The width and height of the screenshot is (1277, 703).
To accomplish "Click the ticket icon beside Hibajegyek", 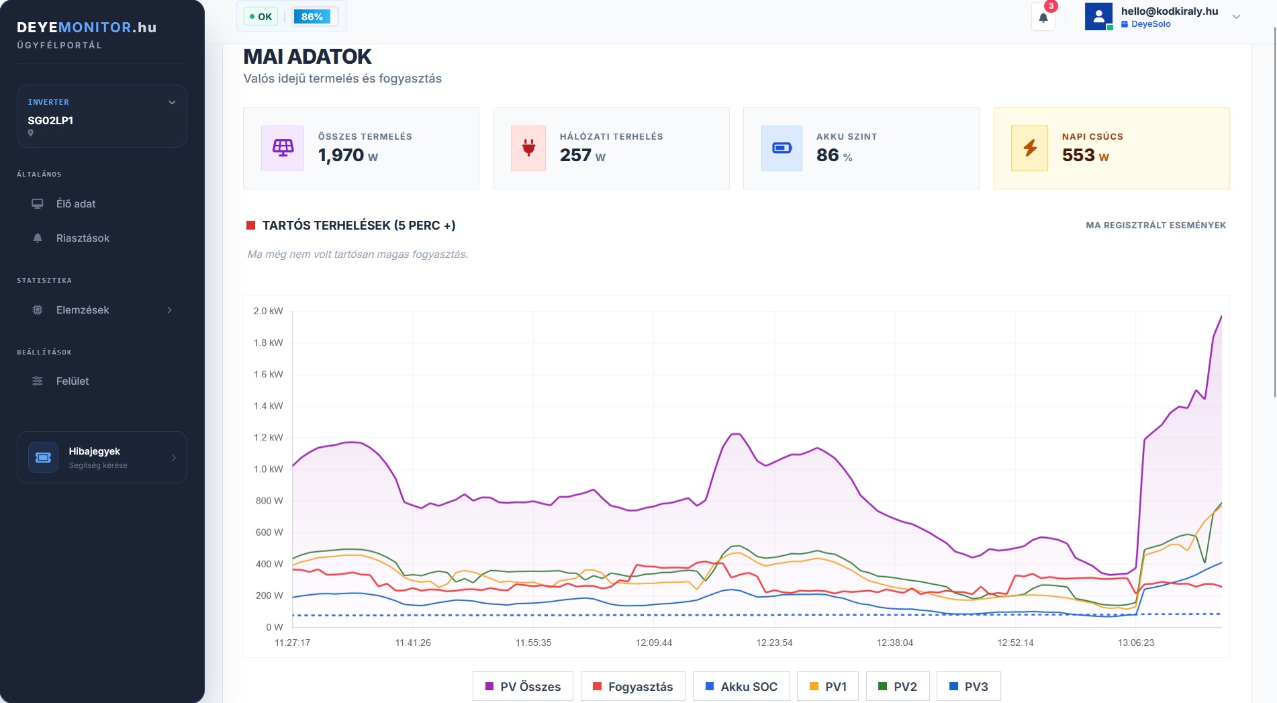I will tap(43, 457).
